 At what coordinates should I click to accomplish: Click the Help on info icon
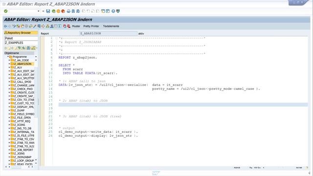click(60, 26)
